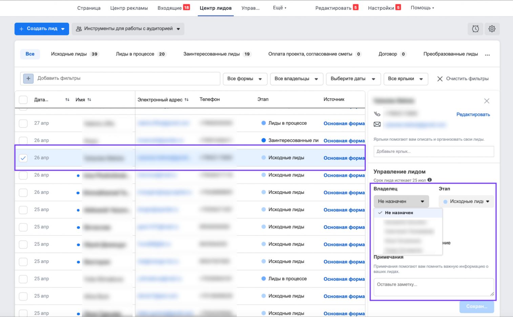Screen dimensions: 513x317
Task: Click the X icon of Очистить фильтры
Action: click(x=440, y=79)
